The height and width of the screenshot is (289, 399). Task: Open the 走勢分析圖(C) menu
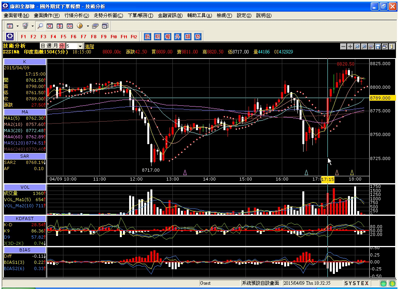coord(108,15)
